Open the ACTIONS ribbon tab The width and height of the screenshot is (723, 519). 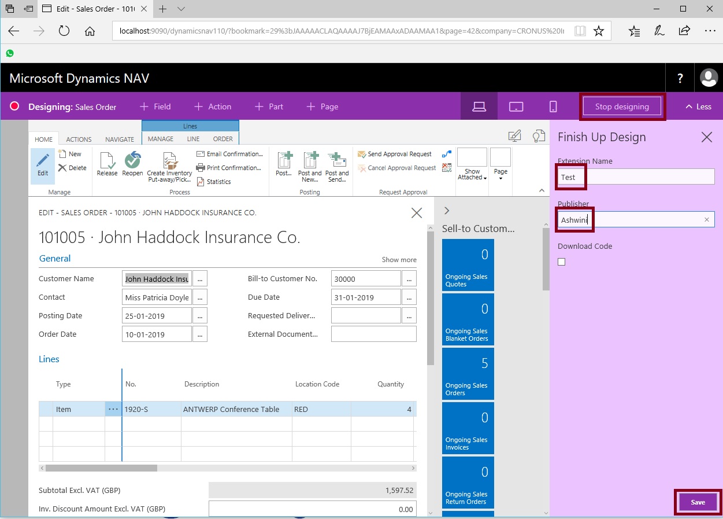coord(79,139)
